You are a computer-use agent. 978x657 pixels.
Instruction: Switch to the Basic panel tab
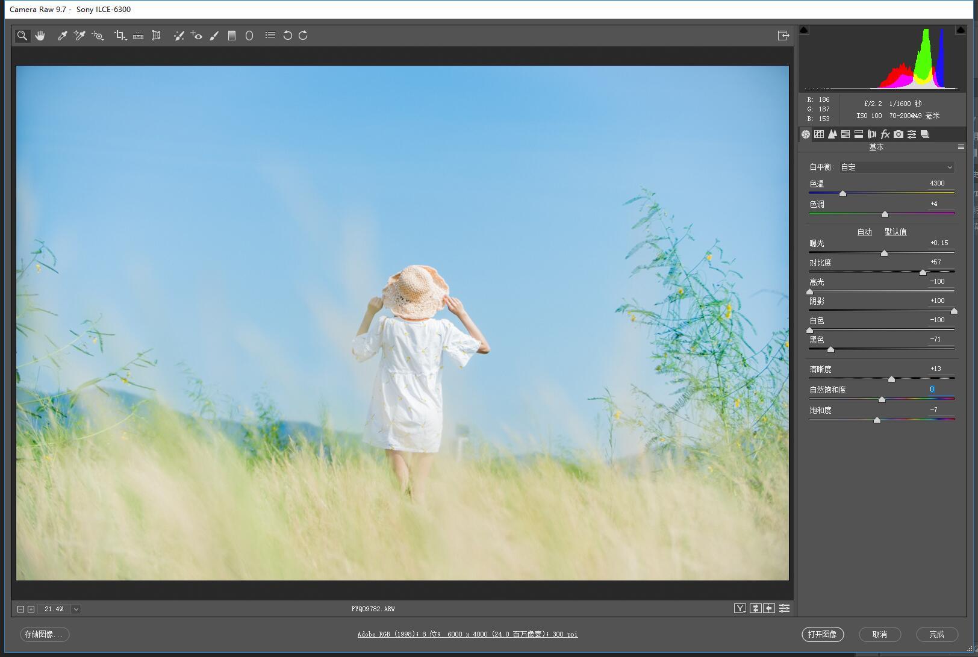pyautogui.click(x=806, y=134)
